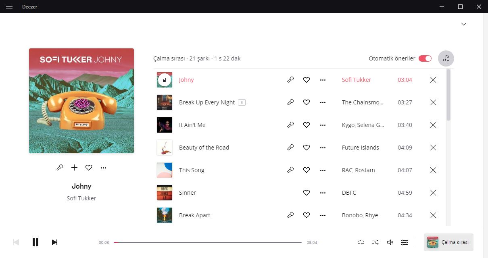The width and height of the screenshot is (488, 258).
Task: Show lyrics for Break Up Every Night
Action: 290,102
